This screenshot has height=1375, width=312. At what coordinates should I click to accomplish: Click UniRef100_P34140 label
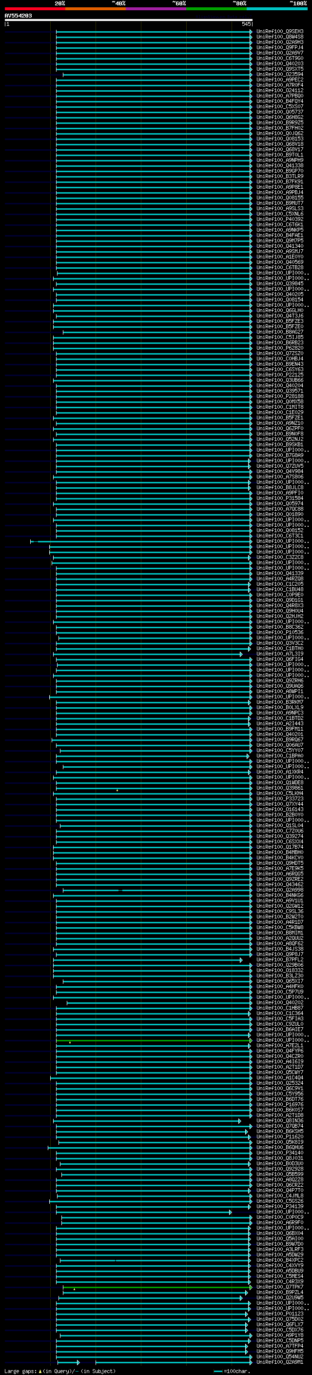280,1153
